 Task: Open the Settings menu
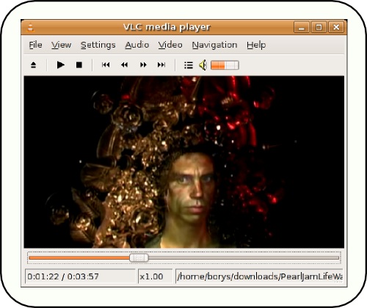(98, 45)
